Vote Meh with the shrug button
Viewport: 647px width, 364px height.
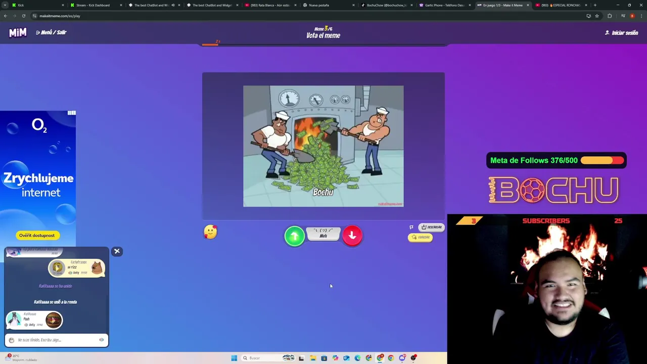323,234
